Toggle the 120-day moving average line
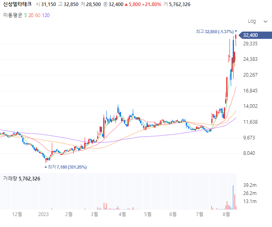272x227 pixels. [x=46, y=15]
